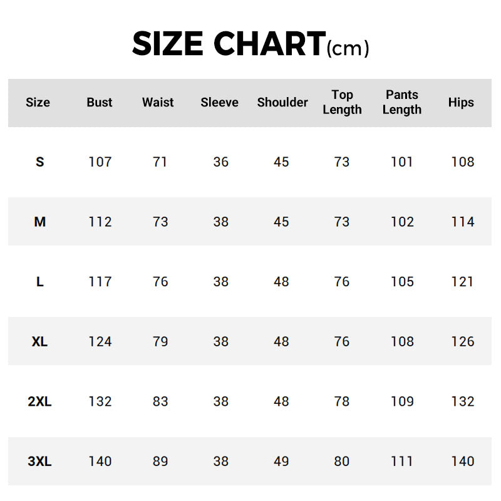The width and height of the screenshot is (501, 501).
Task: Select the Pants Length column header
Action: [x=402, y=103]
